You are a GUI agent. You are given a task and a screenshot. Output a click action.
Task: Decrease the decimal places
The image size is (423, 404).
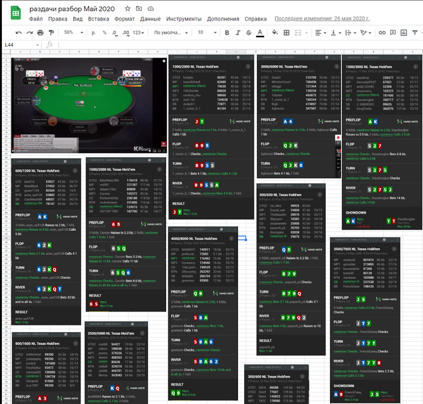(115, 33)
